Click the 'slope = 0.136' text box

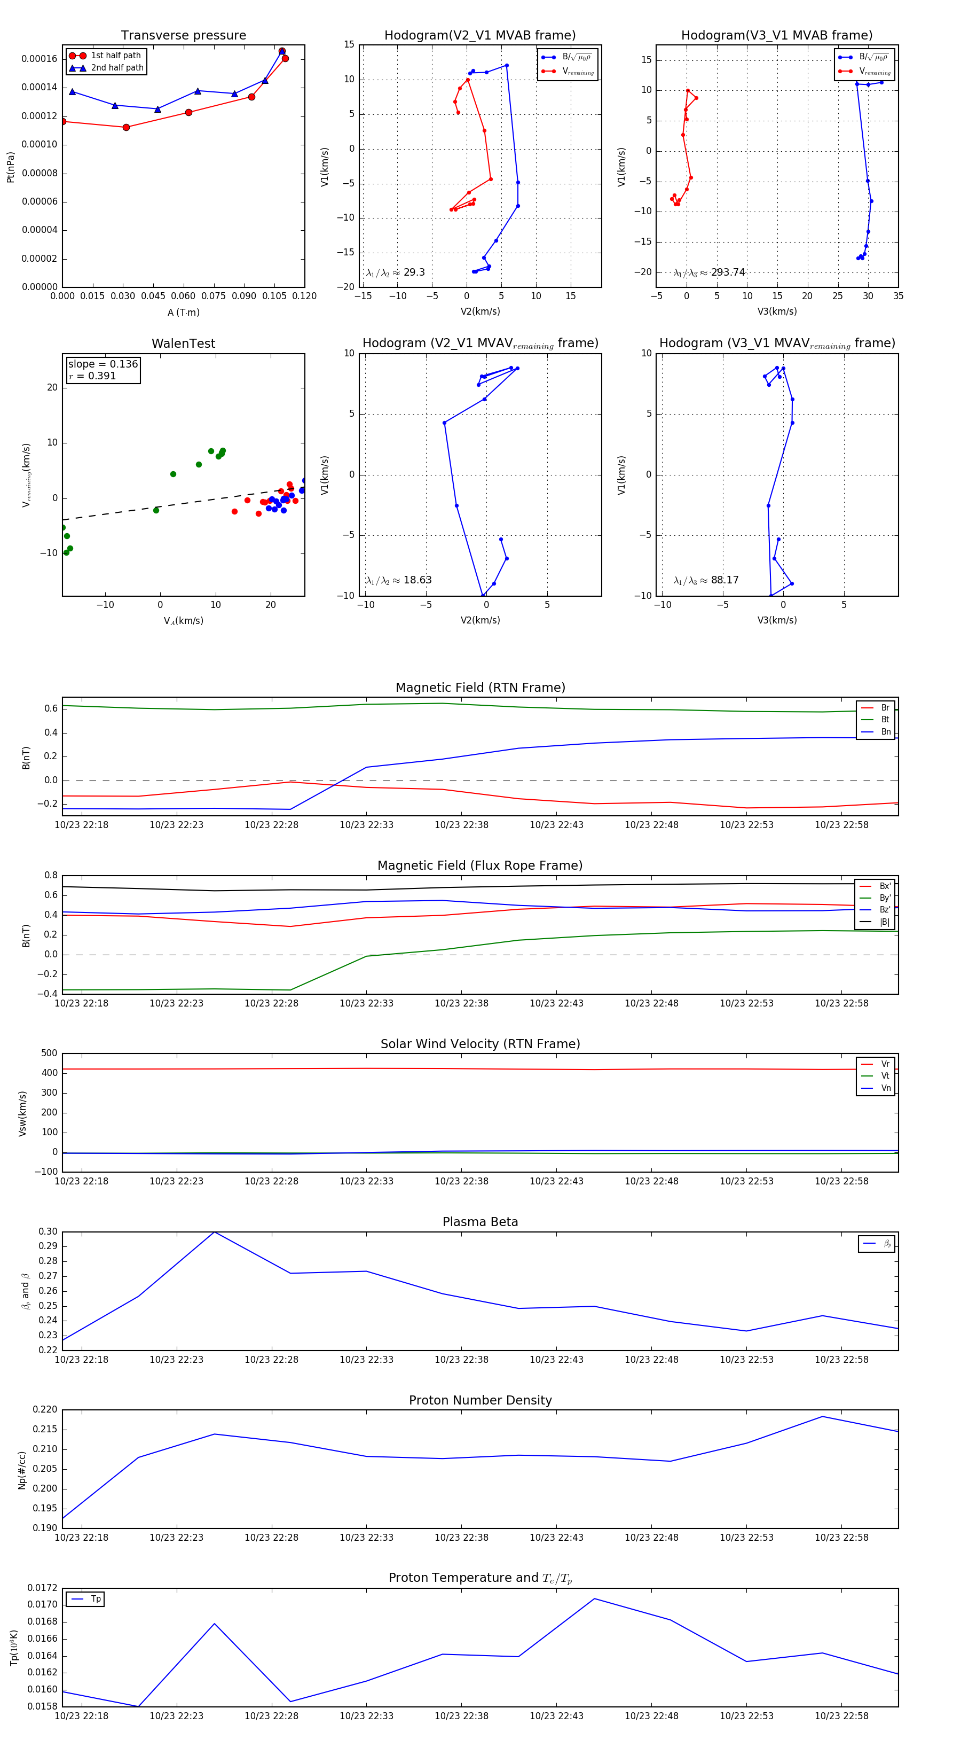(x=103, y=364)
